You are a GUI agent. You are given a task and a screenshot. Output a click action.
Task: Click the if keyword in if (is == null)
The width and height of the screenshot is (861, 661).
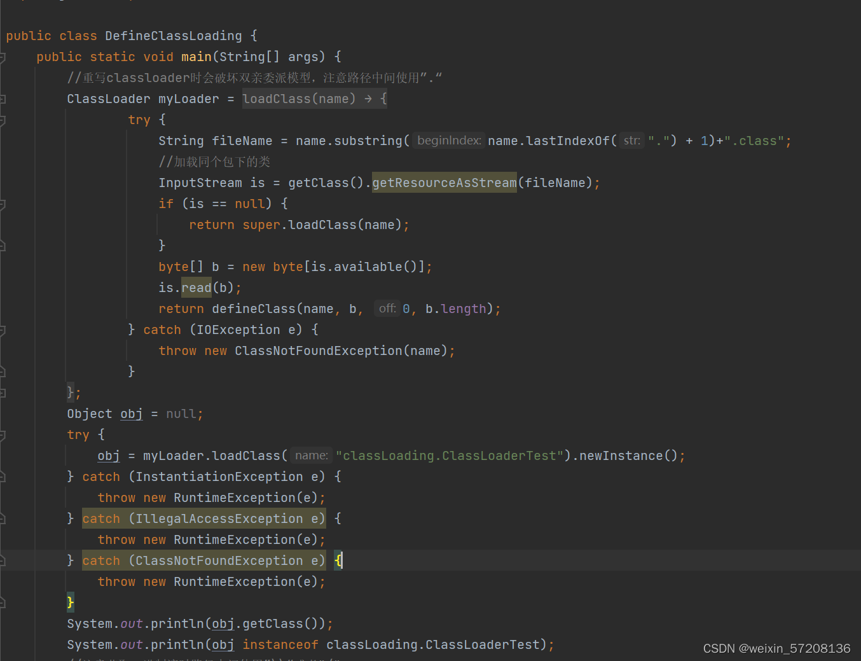point(166,204)
